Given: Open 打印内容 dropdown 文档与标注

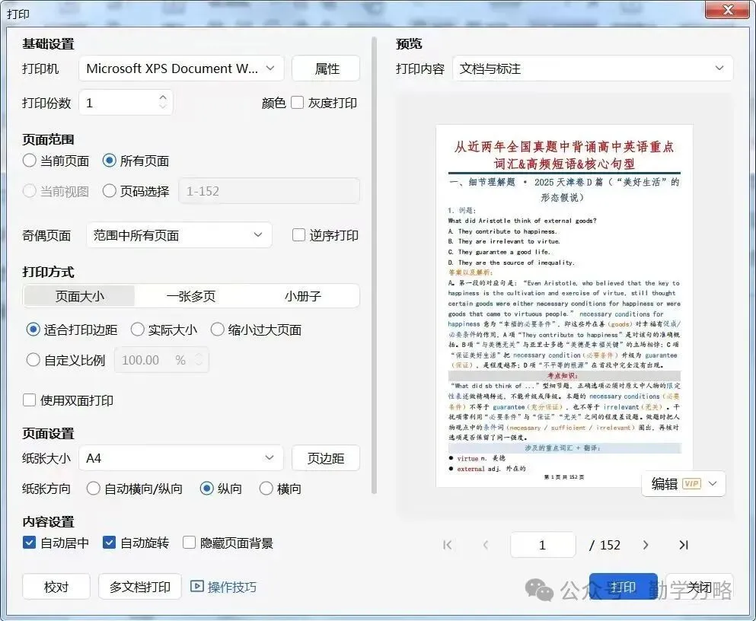Looking at the screenshot, I should coord(592,68).
